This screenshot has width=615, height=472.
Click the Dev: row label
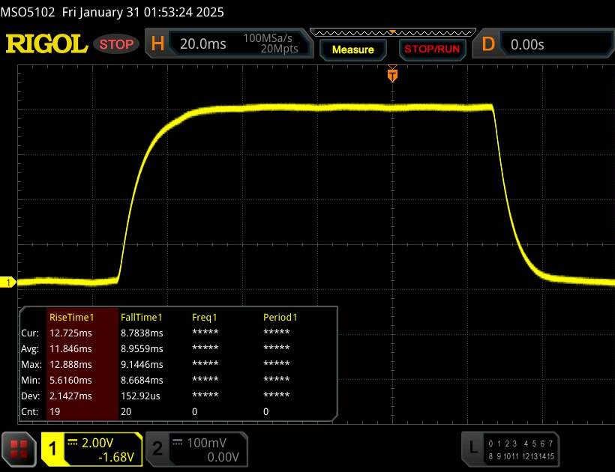(31, 396)
